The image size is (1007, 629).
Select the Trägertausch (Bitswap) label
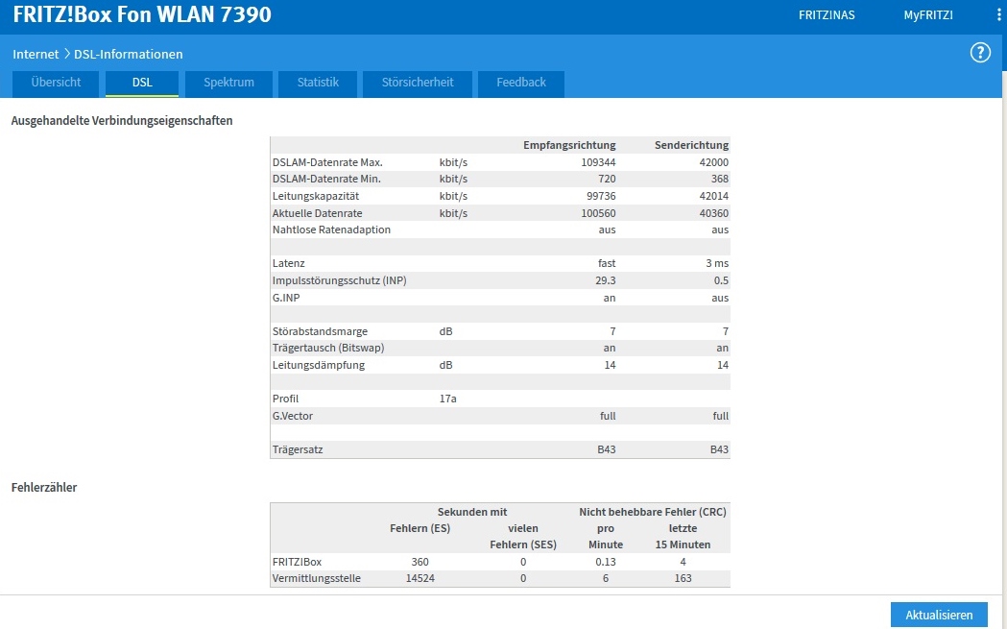click(x=328, y=349)
